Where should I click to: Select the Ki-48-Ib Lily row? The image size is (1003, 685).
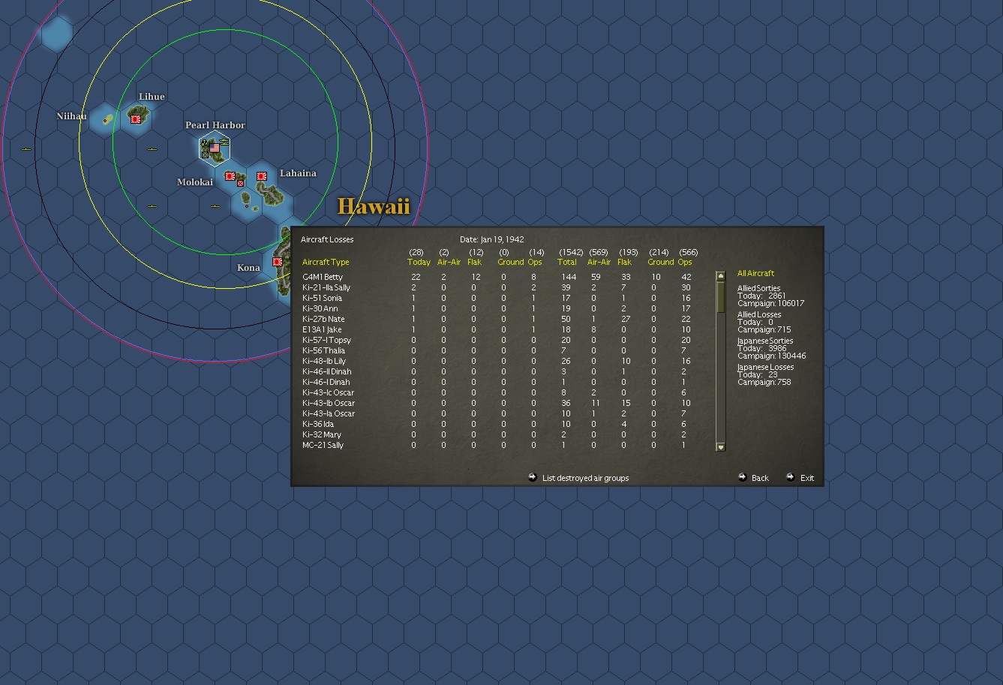pos(497,361)
